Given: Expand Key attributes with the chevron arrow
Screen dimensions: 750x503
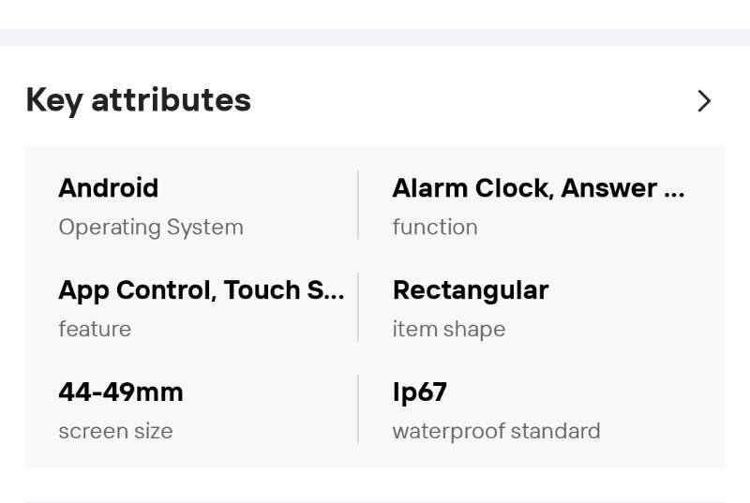Looking at the screenshot, I should point(704,101).
